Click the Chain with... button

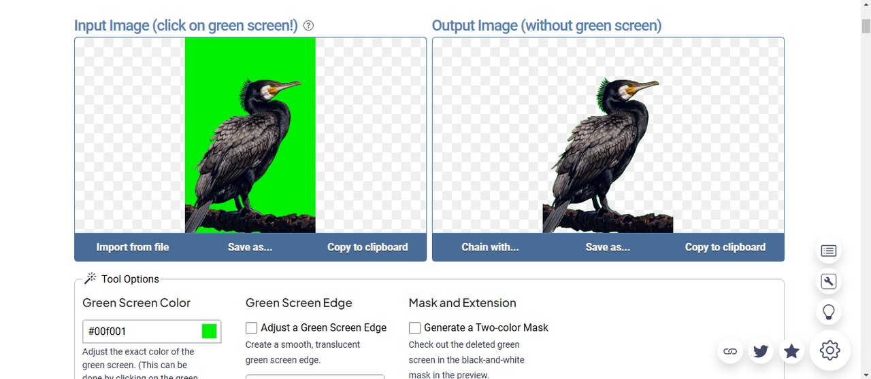point(491,247)
